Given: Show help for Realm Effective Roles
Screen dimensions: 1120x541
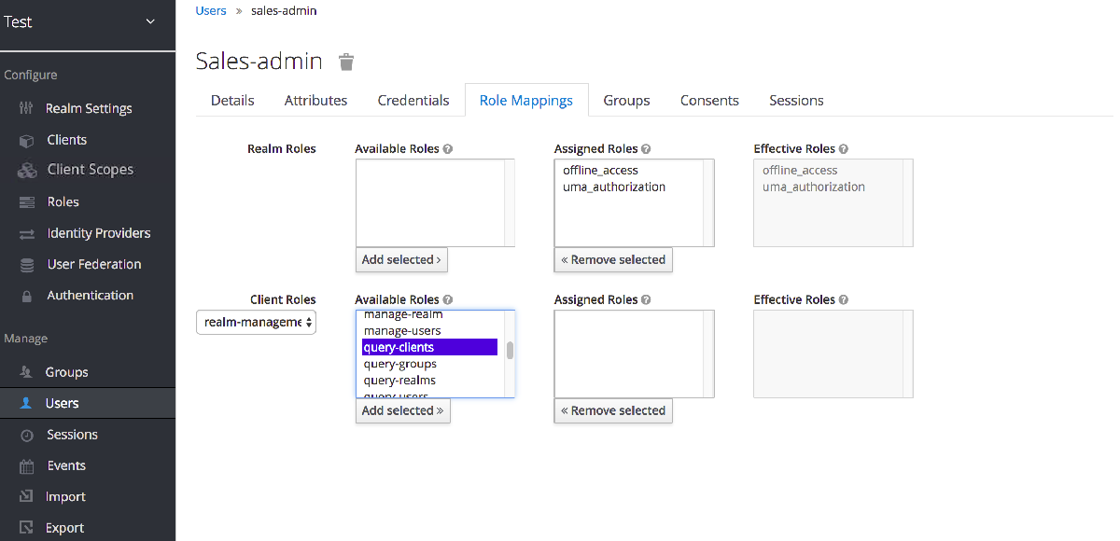Looking at the screenshot, I should (x=844, y=149).
